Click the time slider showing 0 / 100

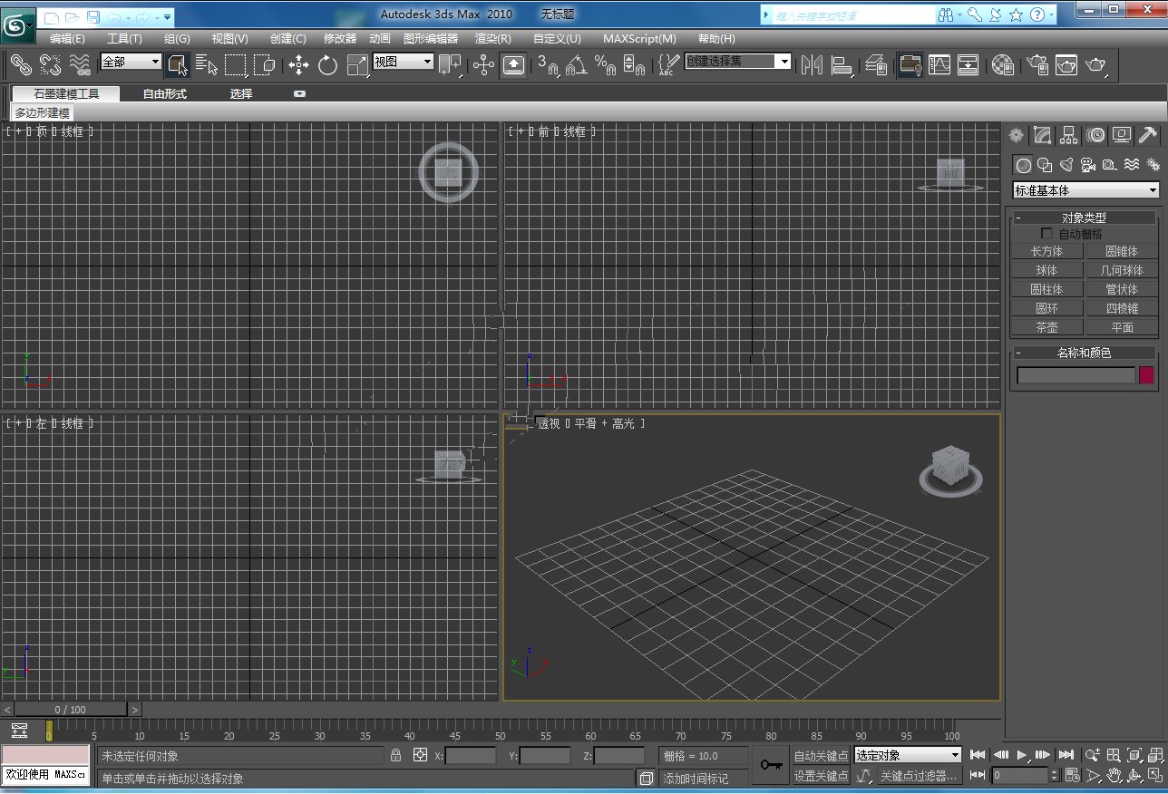[x=71, y=710]
